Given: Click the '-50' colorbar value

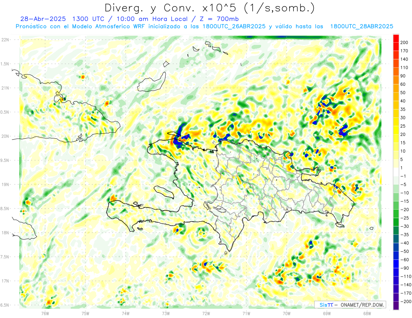Looking at the screenshot, I should pyautogui.click(x=404, y=251).
